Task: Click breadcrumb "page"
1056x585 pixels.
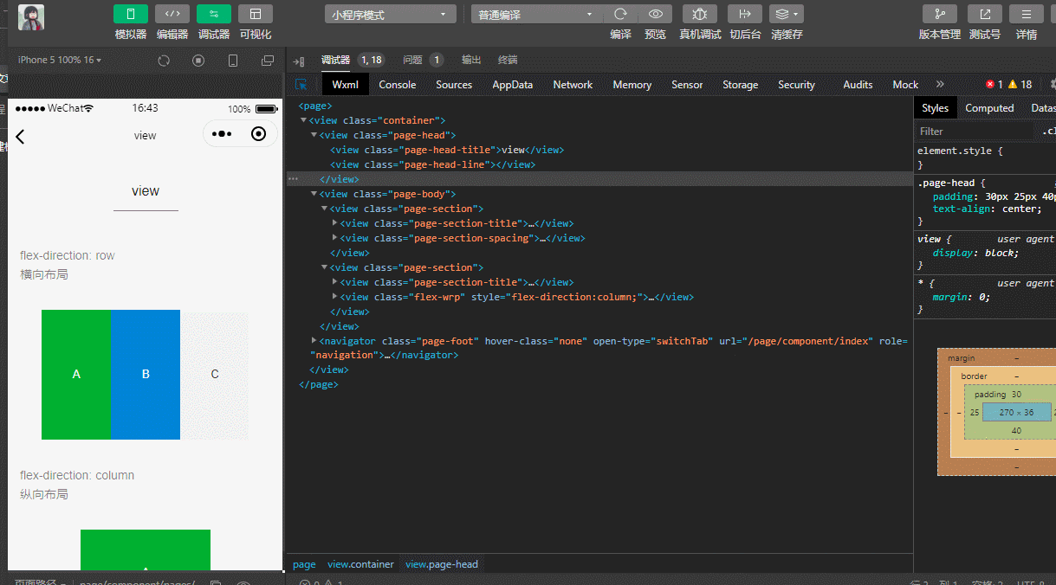Action: [x=304, y=564]
